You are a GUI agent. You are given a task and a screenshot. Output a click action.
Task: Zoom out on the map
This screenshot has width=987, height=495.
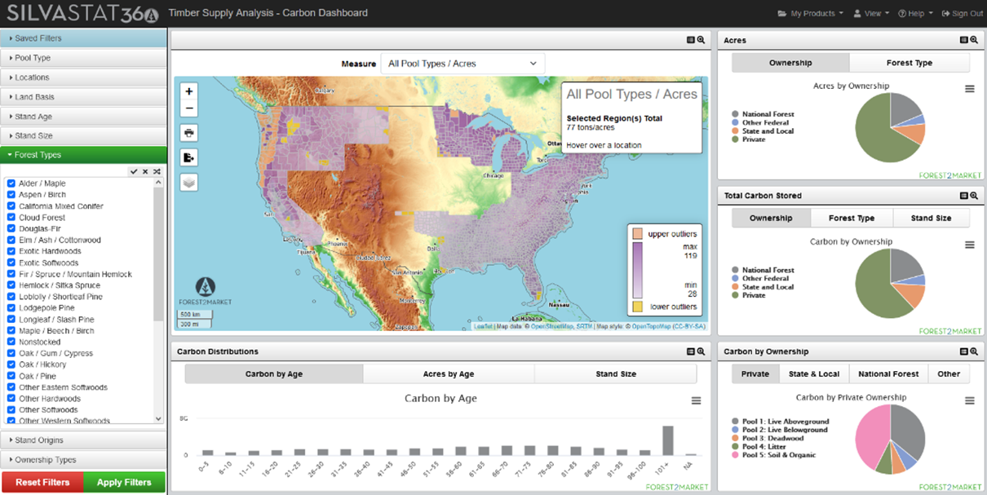coord(189,108)
